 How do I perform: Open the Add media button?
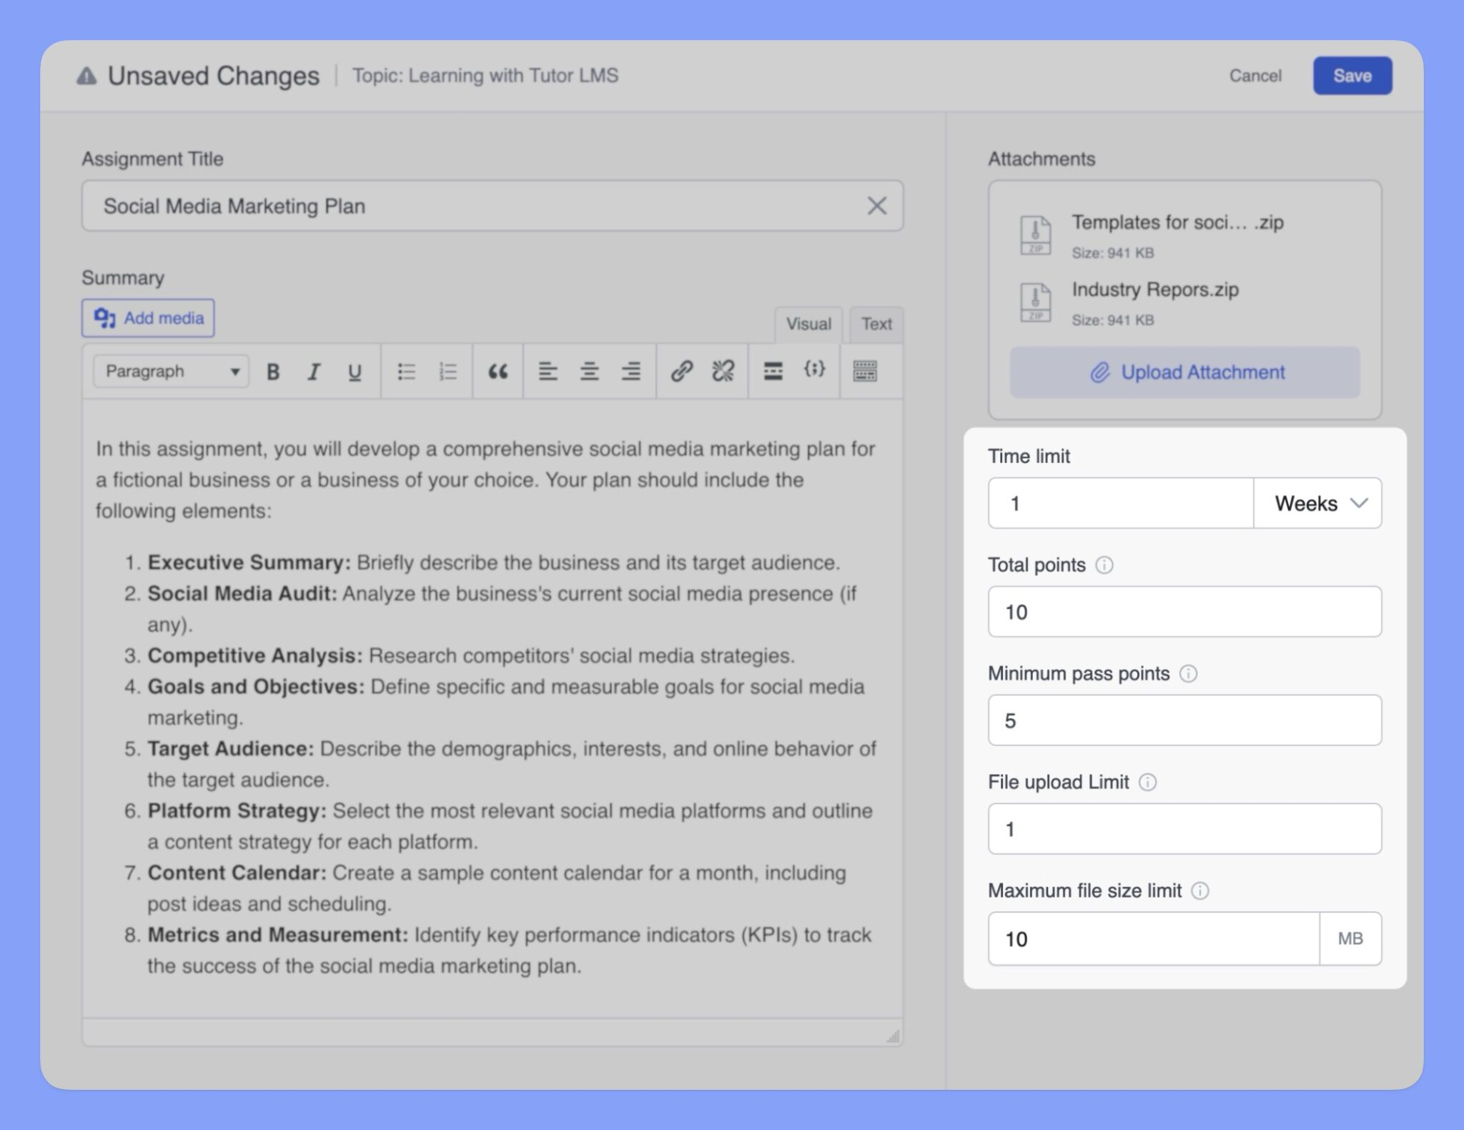148,318
